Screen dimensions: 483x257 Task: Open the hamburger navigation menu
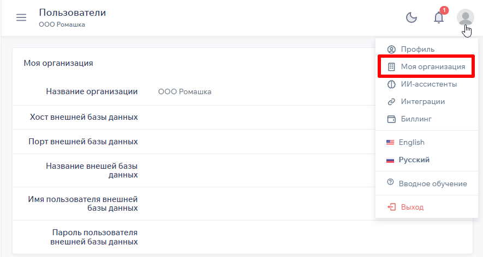(21, 17)
